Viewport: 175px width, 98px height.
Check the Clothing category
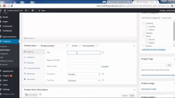tap(144, 23)
